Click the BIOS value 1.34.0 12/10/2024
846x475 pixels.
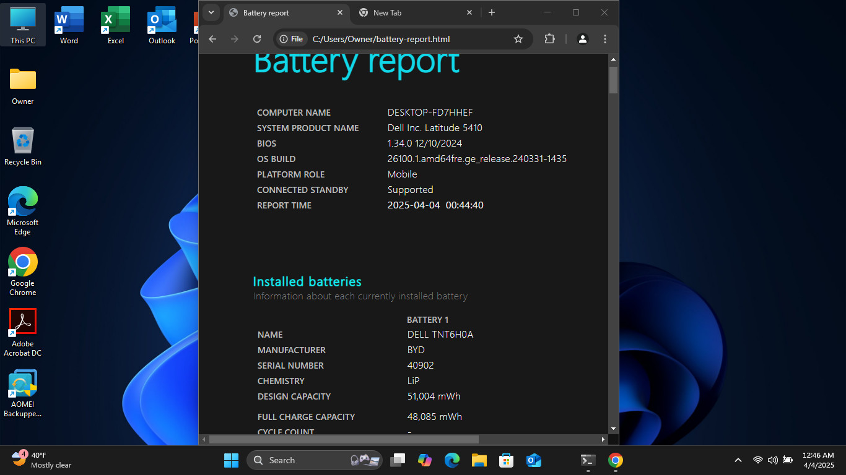click(425, 143)
